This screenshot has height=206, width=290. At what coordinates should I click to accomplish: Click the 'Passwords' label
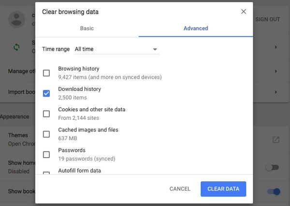click(72, 150)
